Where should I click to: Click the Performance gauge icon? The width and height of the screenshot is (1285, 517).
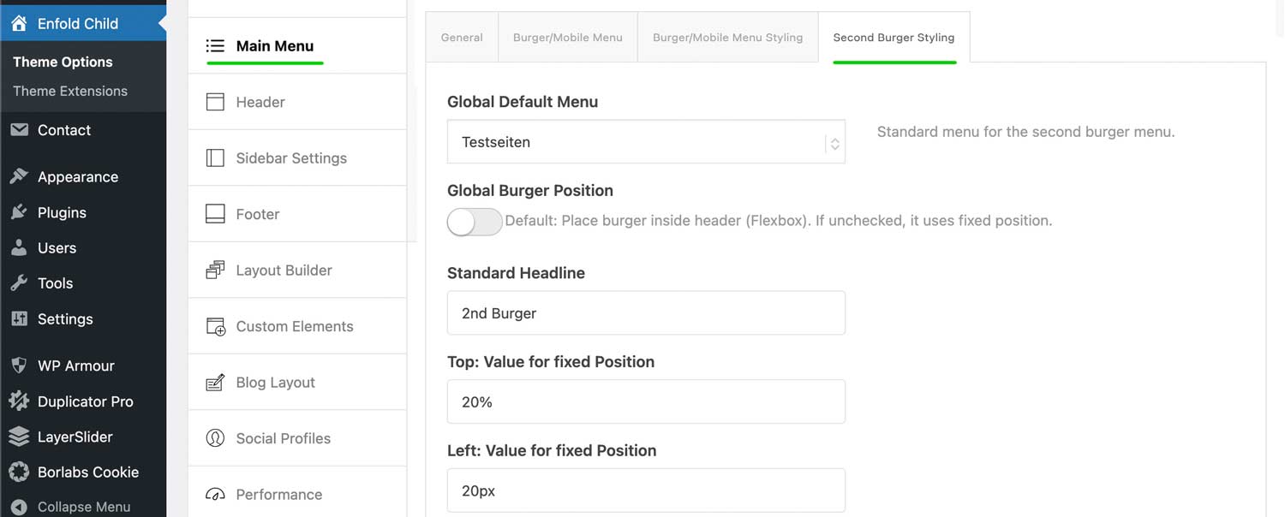(215, 495)
